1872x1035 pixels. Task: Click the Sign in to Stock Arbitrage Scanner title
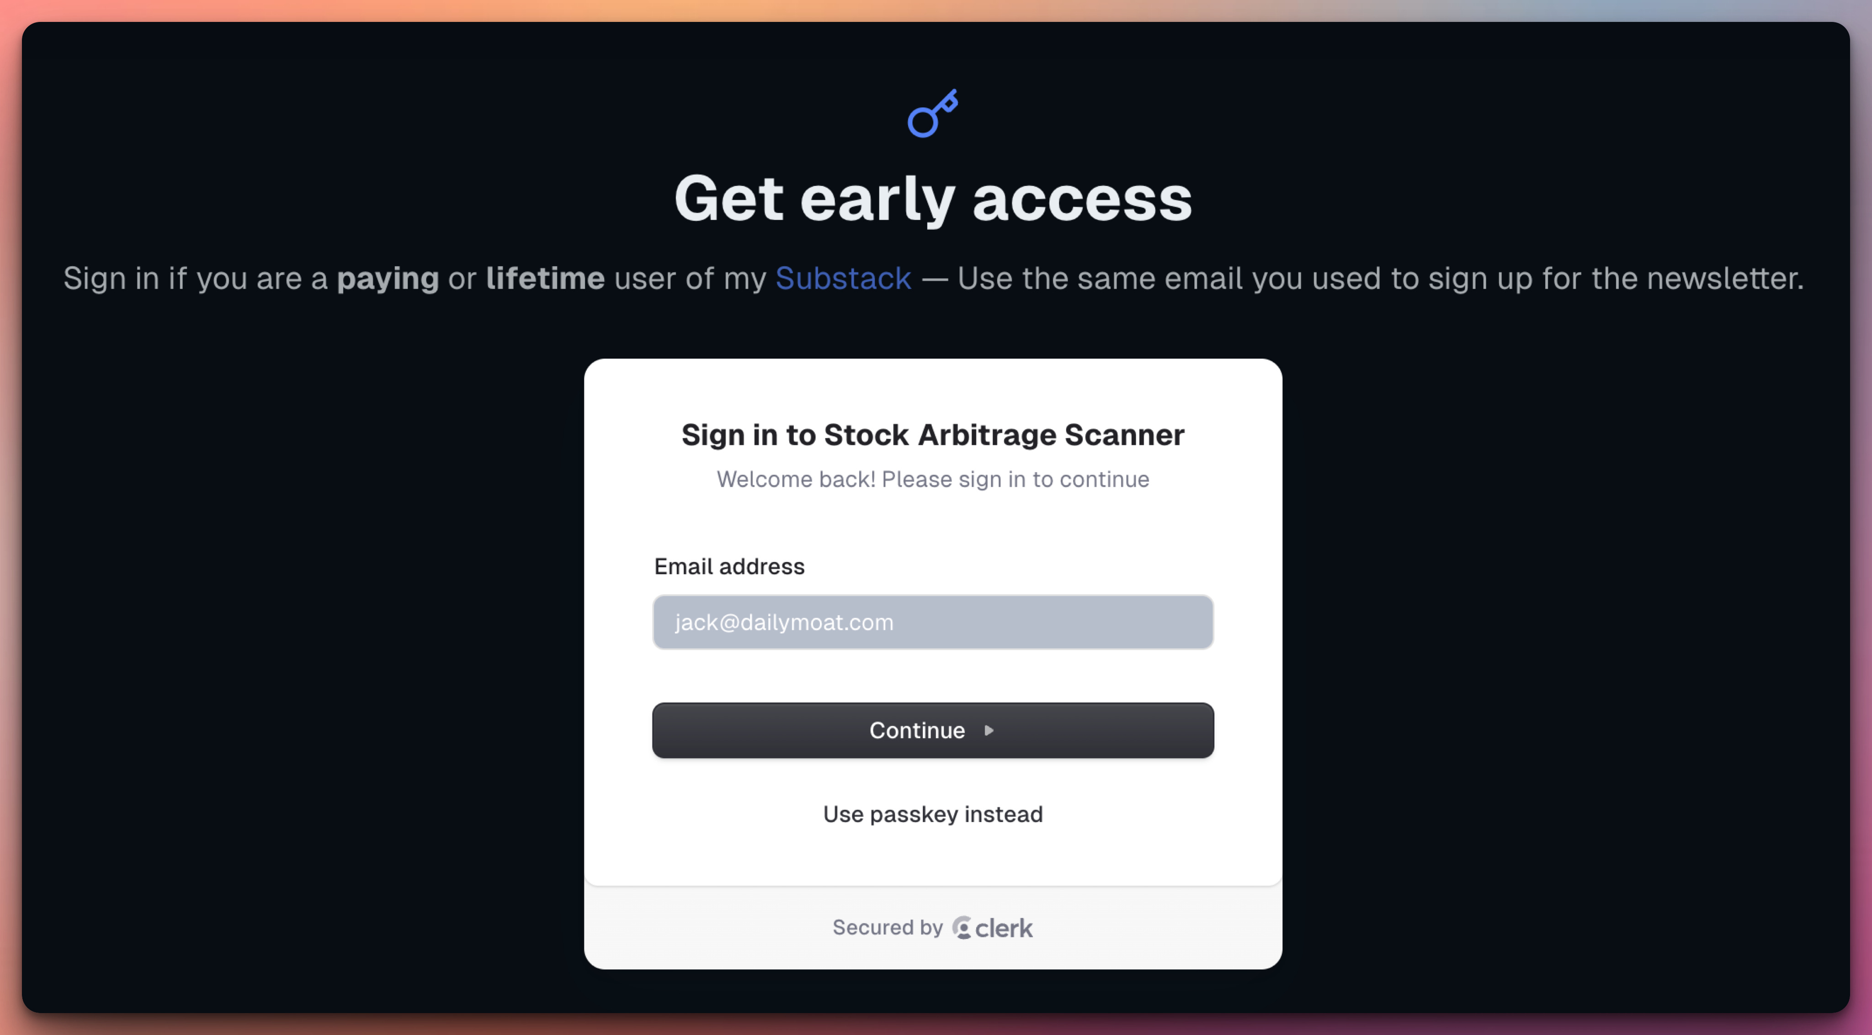point(933,435)
